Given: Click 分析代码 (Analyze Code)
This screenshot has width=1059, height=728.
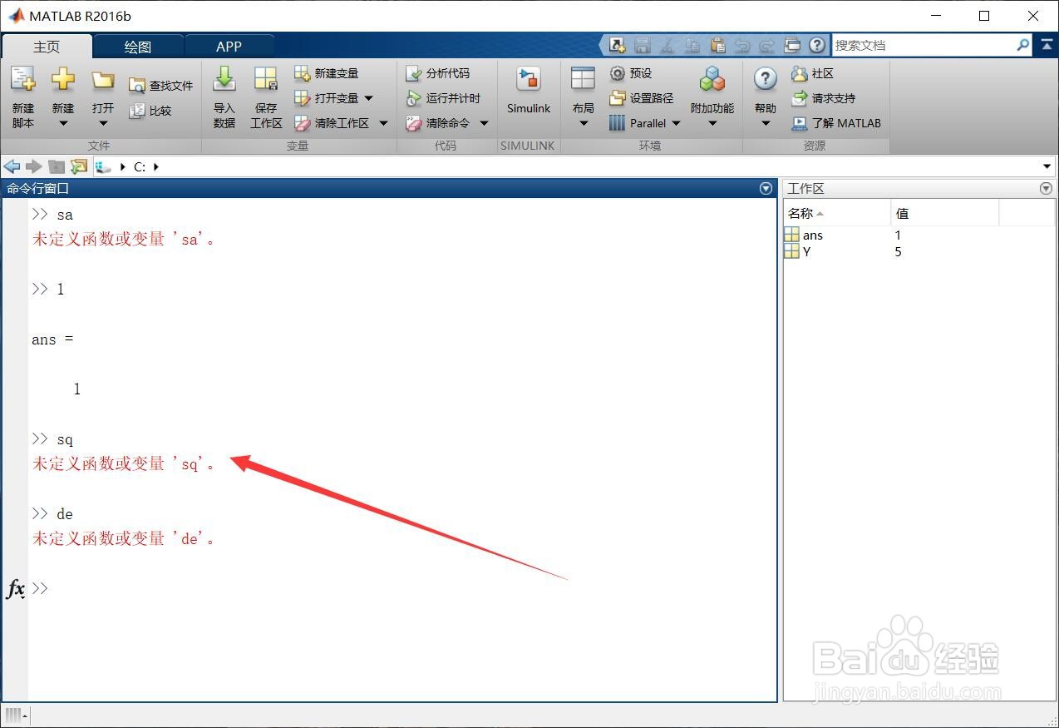Looking at the screenshot, I should point(437,73).
